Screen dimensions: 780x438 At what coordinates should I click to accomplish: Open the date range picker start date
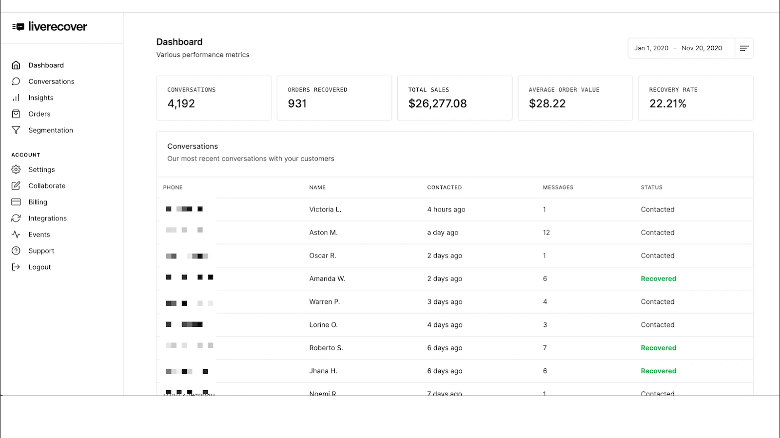pos(651,48)
